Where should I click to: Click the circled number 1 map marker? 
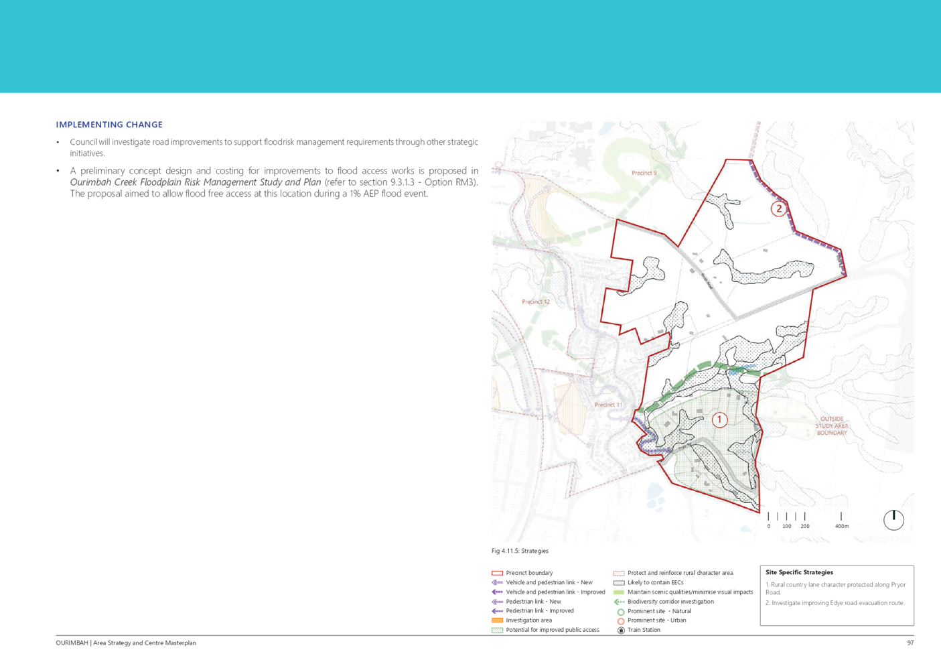tap(719, 420)
